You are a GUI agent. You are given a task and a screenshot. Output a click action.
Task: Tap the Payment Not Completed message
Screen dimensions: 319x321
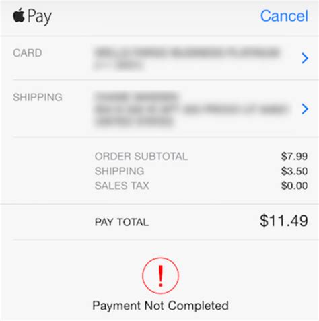tap(160, 306)
